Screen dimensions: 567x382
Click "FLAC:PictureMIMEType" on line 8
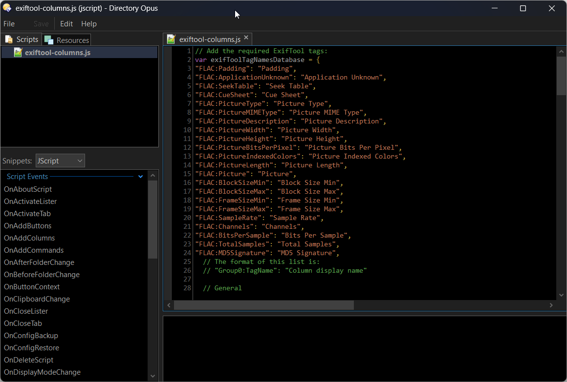tap(238, 113)
